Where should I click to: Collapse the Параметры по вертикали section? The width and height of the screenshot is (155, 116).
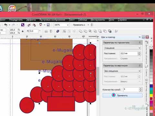pos(140,65)
